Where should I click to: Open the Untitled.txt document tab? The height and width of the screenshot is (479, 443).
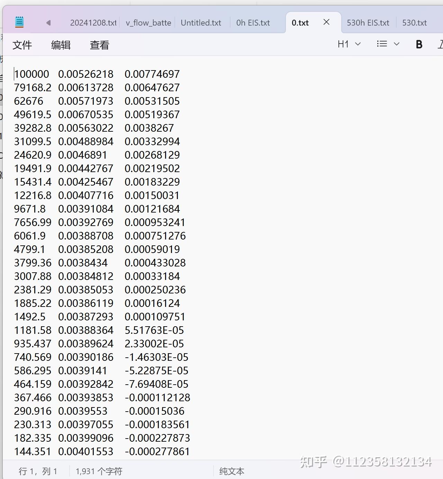(201, 22)
